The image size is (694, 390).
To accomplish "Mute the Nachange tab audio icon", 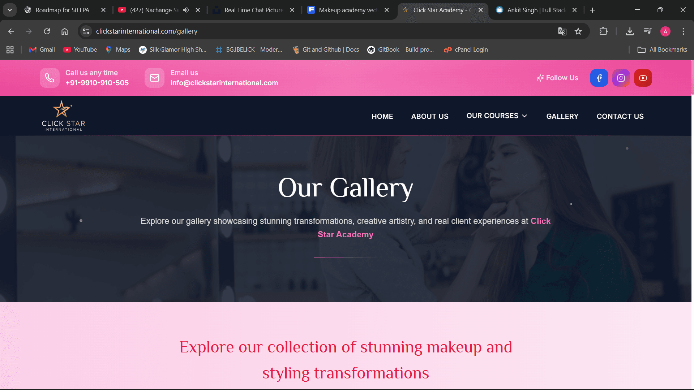I will coord(186,10).
